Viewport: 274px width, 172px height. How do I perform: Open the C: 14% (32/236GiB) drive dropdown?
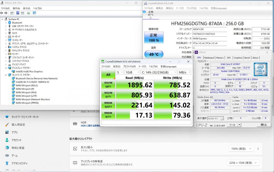[x=159, y=72]
